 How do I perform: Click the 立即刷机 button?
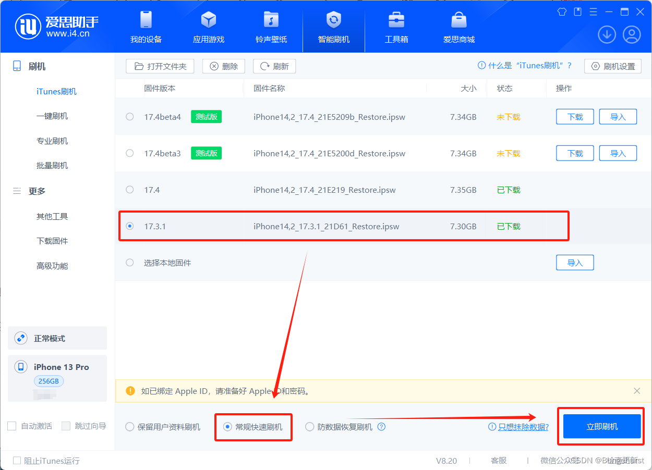pyautogui.click(x=602, y=427)
